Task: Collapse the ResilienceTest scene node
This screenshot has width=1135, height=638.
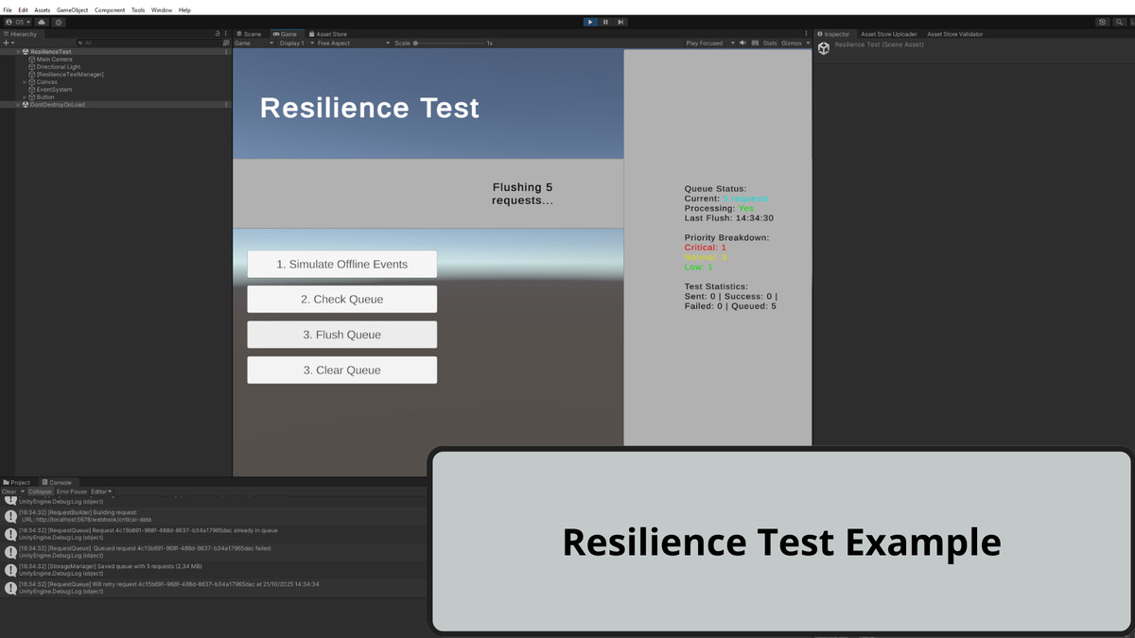Action: pyautogui.click(x=18, y=52)
